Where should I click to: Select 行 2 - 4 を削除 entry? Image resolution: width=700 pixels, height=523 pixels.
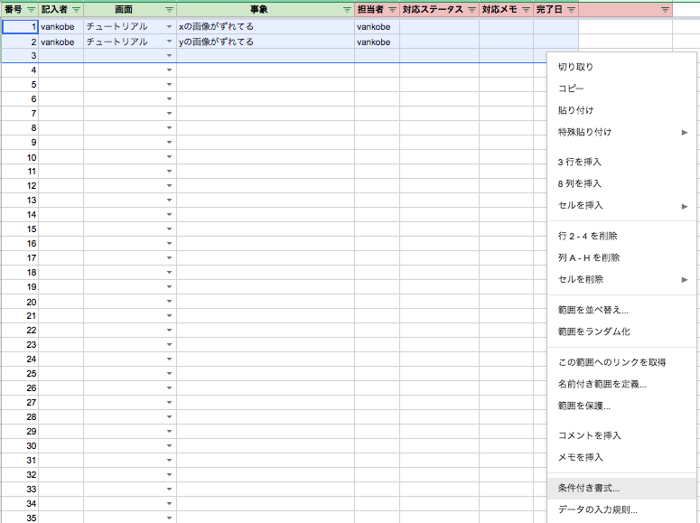point(621,236)
